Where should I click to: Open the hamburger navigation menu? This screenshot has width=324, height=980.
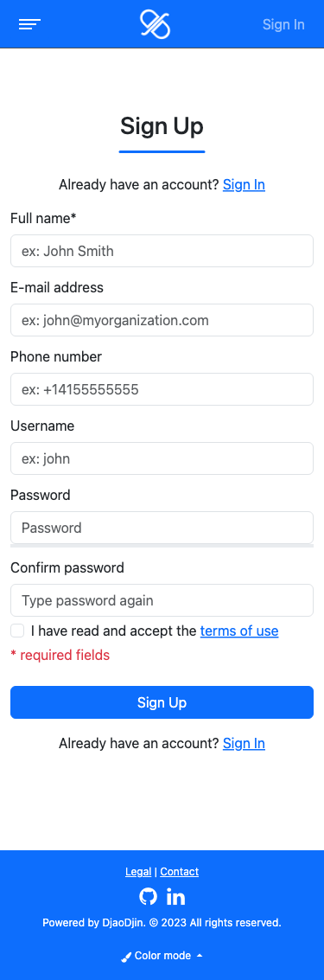(29, 24)
